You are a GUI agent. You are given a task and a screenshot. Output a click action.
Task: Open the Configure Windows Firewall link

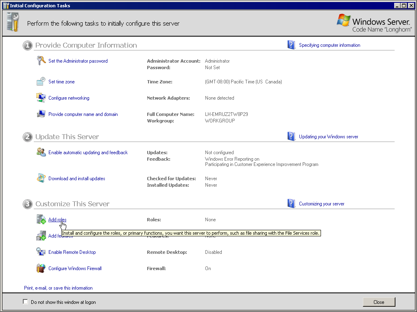[75, 268]
